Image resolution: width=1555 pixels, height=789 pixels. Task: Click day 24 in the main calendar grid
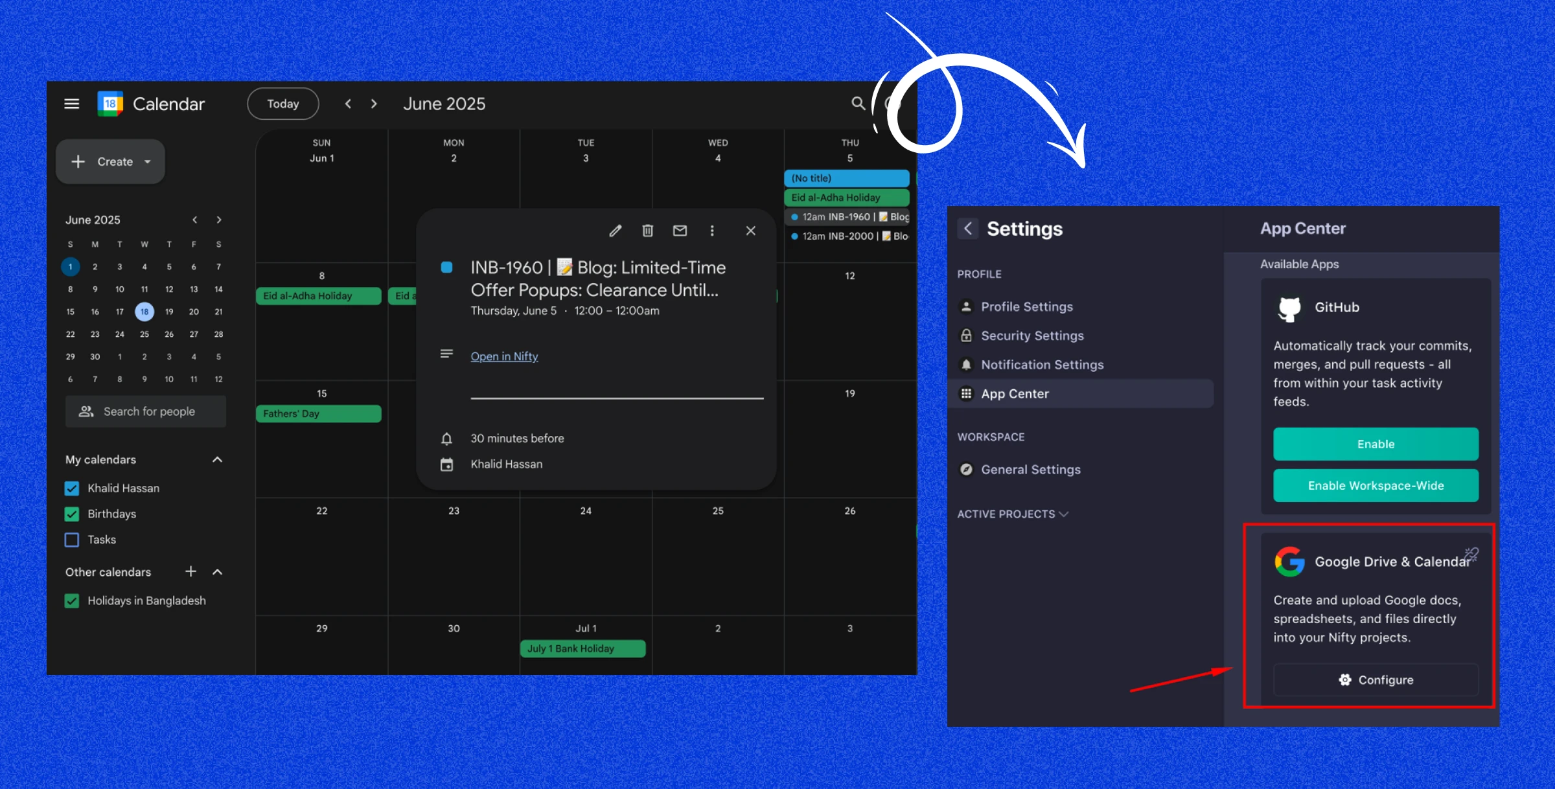click(x=586, y=511)
